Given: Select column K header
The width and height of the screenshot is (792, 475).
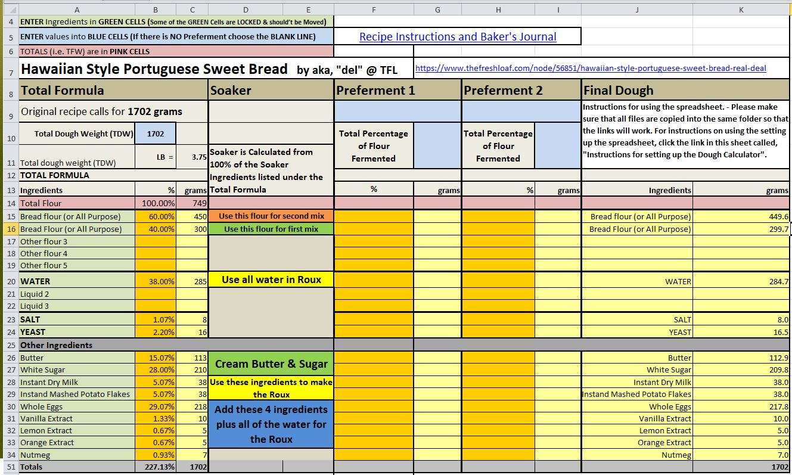Looking at the screenshot, I should 741,10.
